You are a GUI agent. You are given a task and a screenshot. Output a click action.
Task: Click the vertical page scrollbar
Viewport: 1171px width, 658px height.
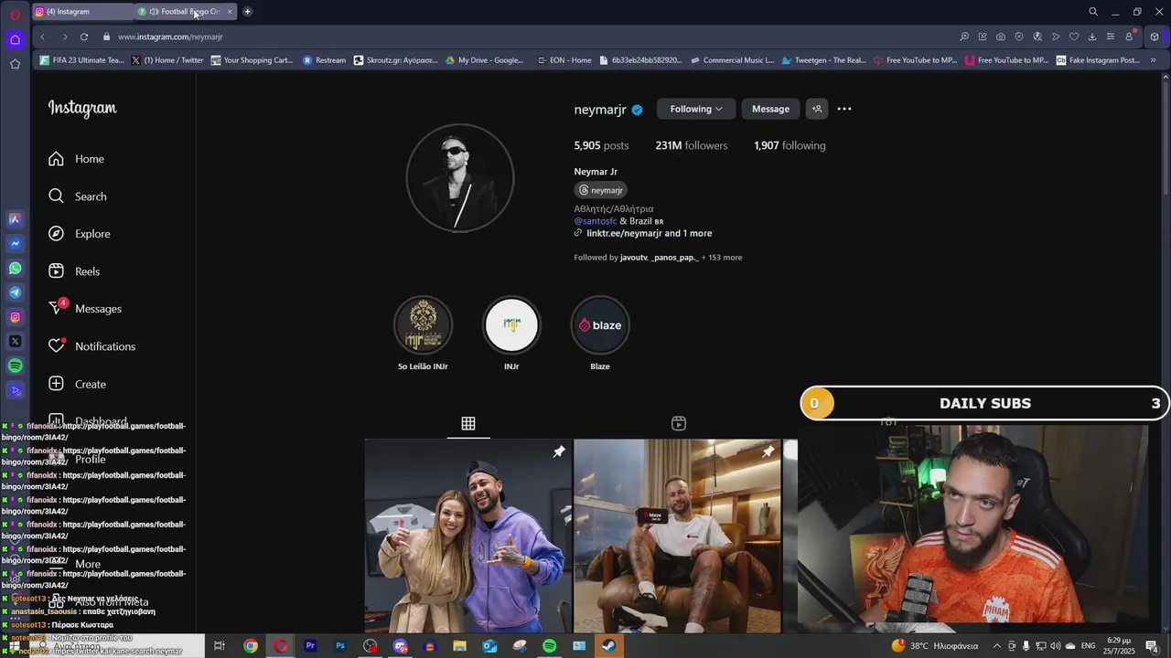click(1166, 137)
